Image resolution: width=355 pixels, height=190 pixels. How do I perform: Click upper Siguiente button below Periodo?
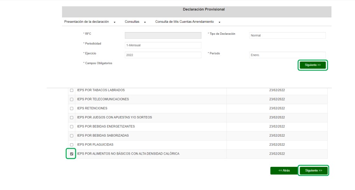[313, 65]
